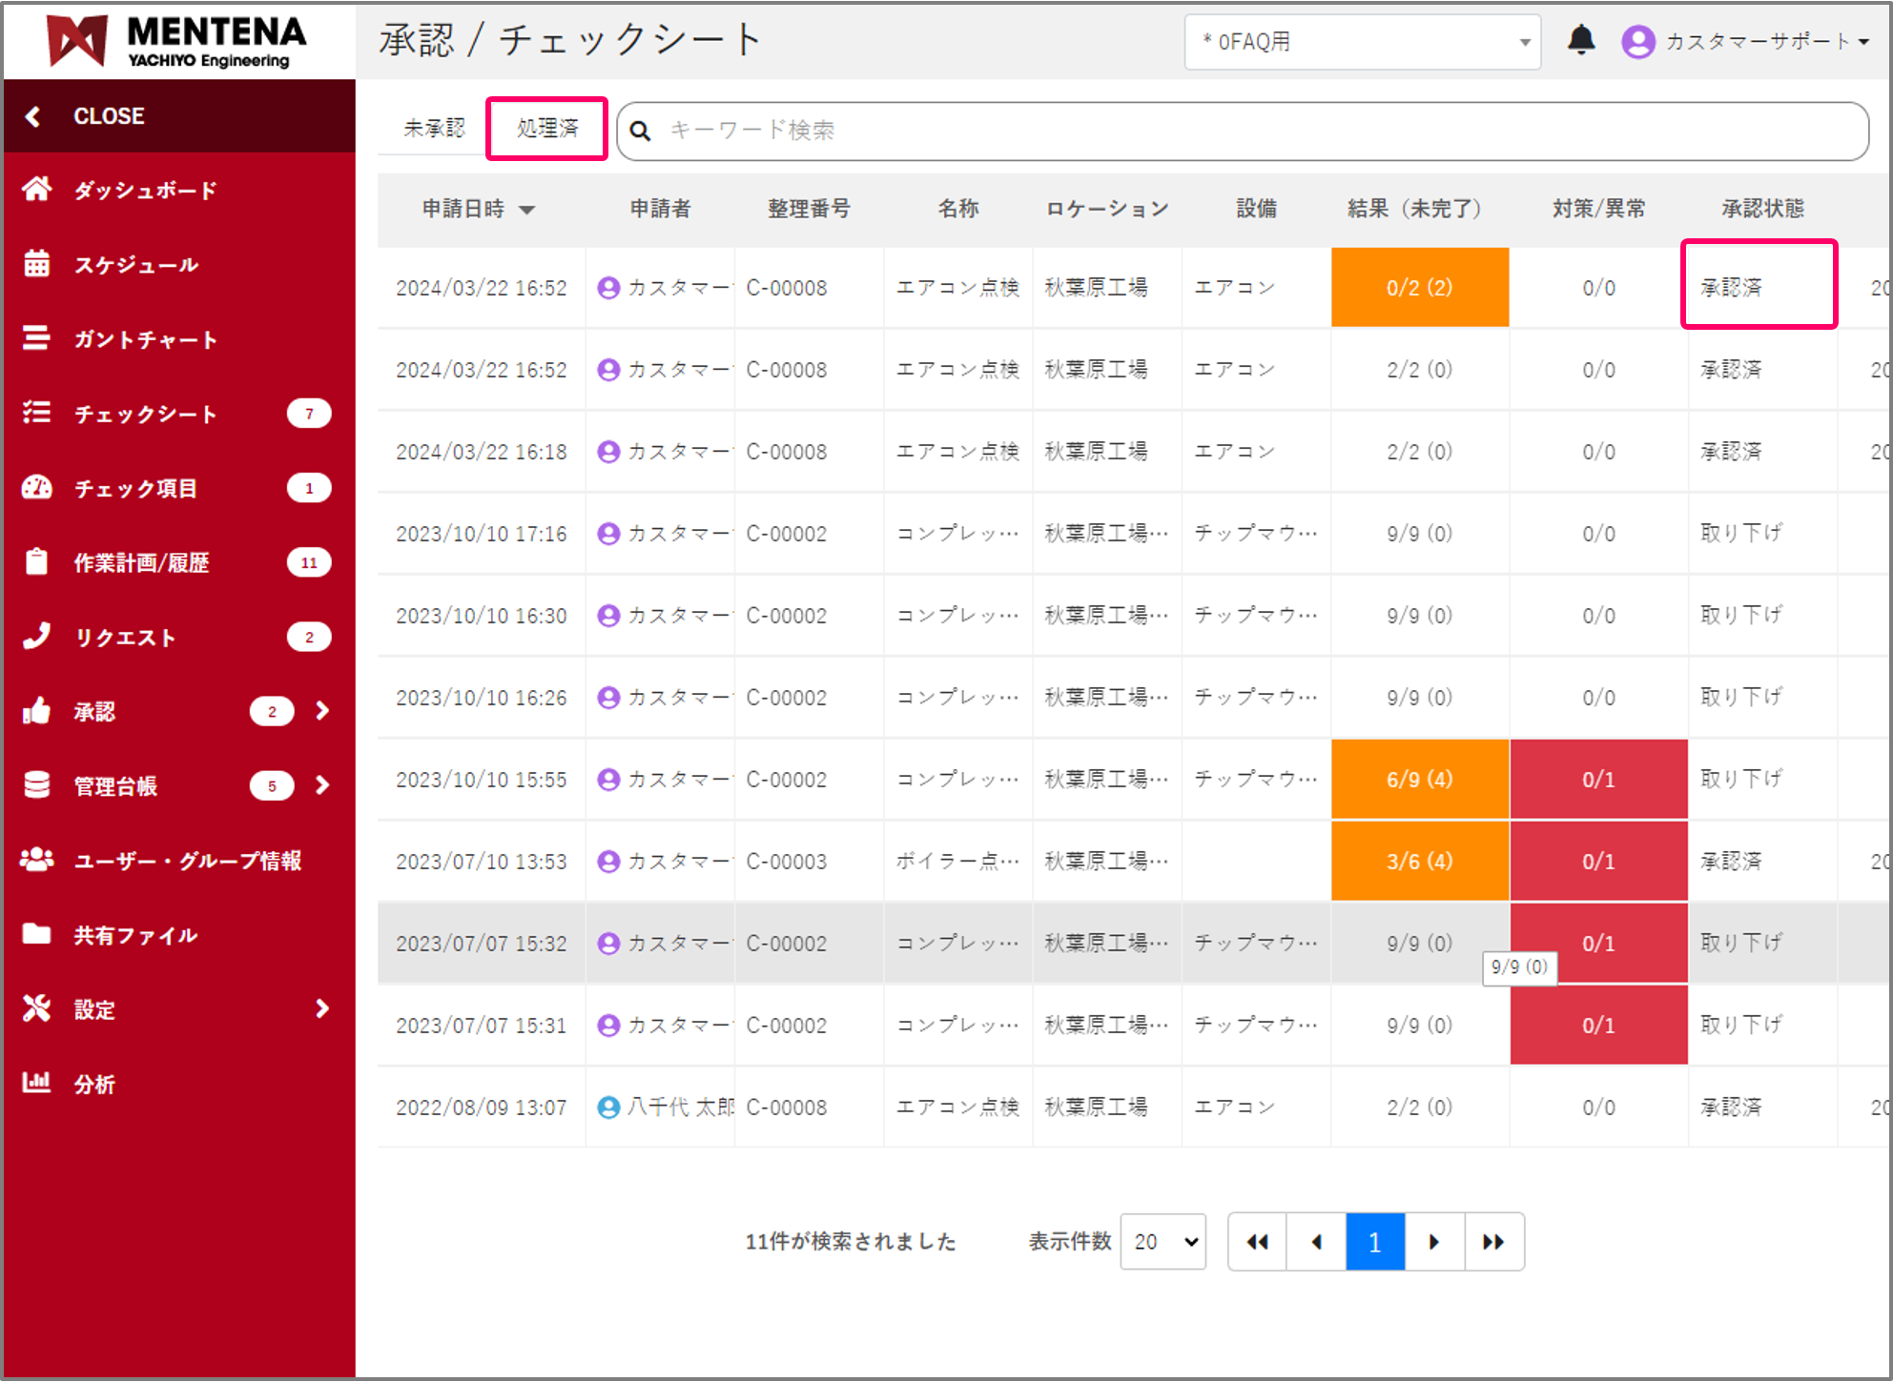Open the 共有ファイル section
The image size is (1893, 1382).
(136, 935)
